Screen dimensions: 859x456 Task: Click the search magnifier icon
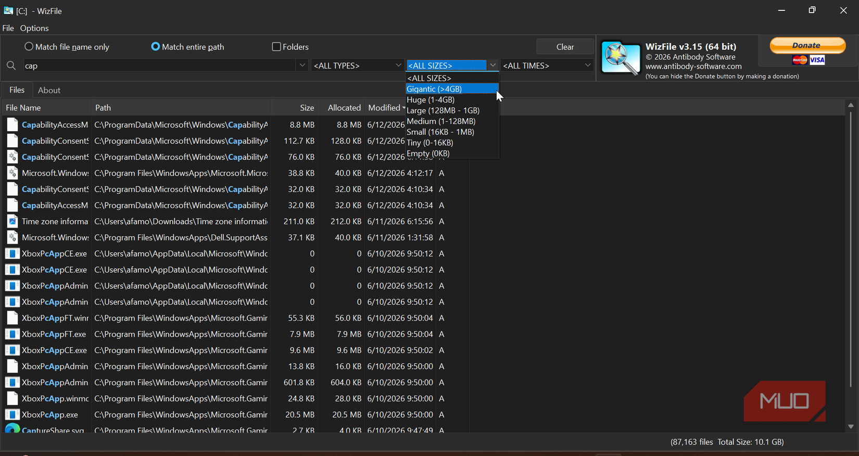pos(11,66)
